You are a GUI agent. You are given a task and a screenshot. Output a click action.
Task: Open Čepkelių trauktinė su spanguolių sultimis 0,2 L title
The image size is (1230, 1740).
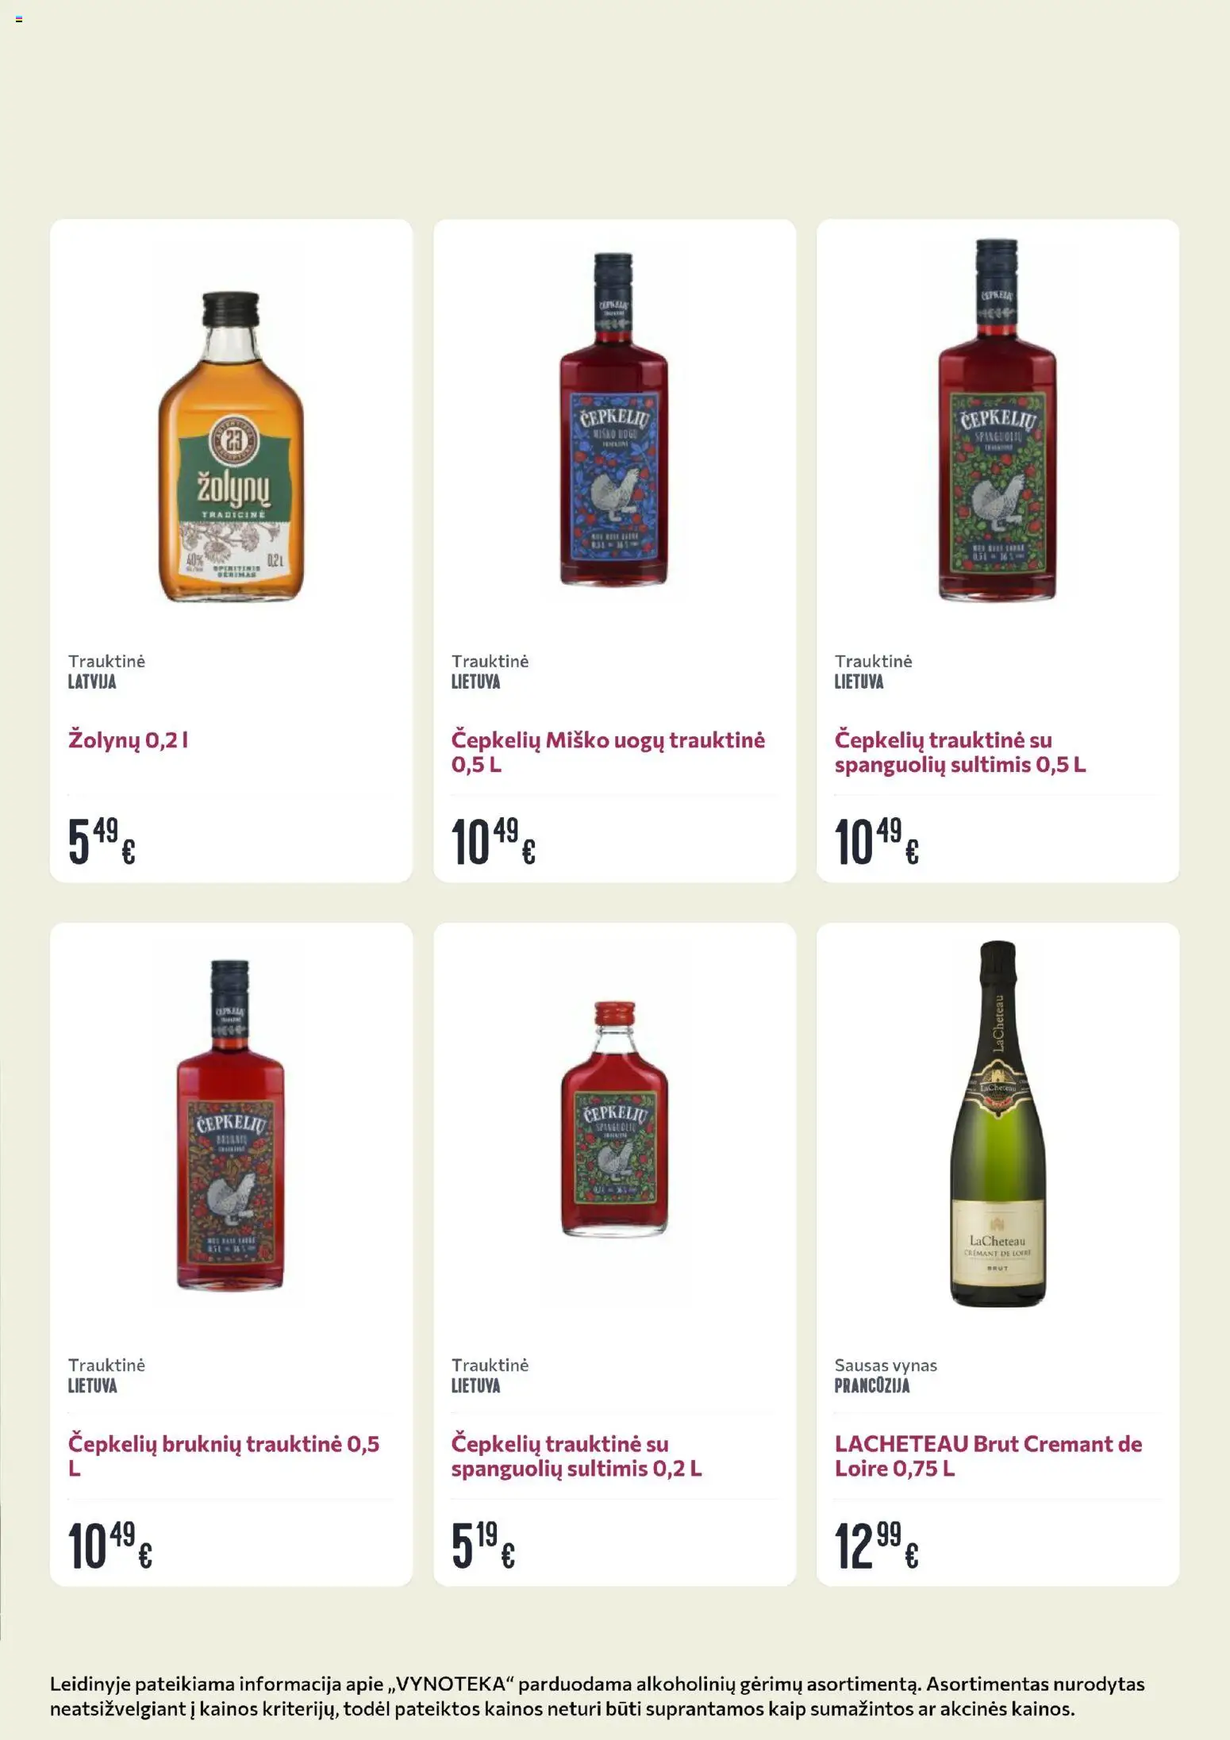576,1456
